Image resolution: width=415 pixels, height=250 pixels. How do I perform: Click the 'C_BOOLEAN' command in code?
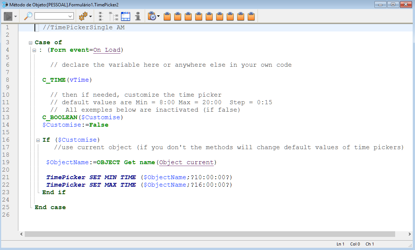pos(60,117)
